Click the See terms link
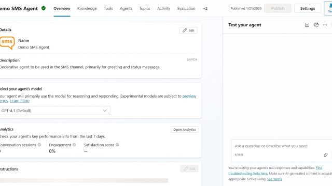 [x=274, y=179]
